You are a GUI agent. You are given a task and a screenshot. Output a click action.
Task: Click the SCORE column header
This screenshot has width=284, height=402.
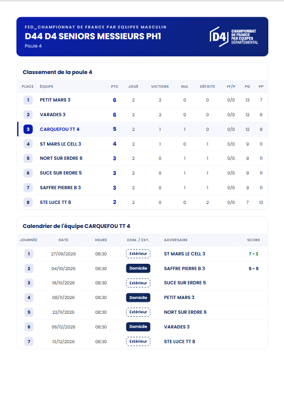coord(254,240)
